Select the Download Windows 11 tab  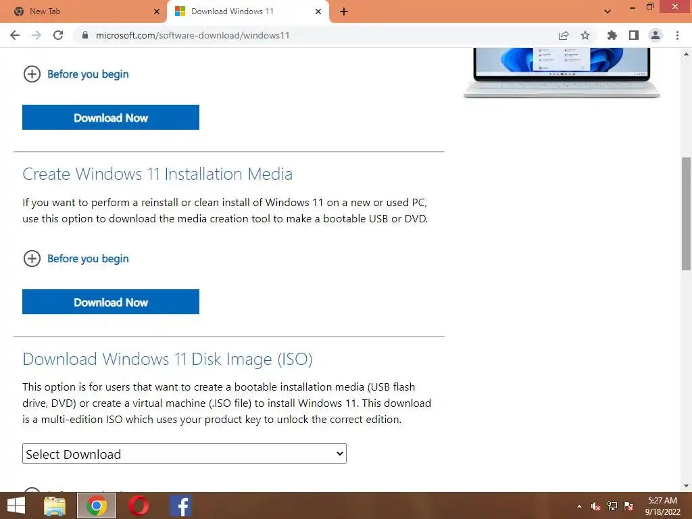click(x=247, y=11)
